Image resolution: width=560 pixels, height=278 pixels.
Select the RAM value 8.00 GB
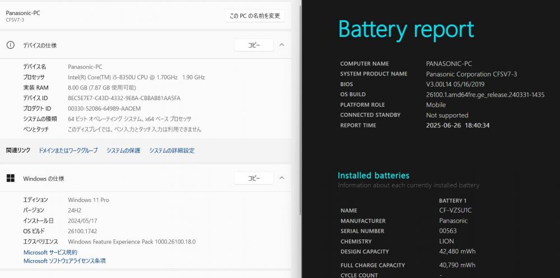(102, 87)
